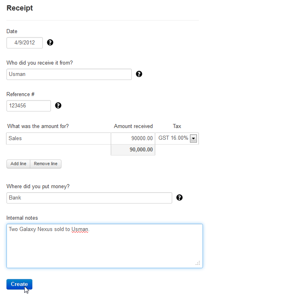Click the help icon beside the Date field
This screenshot has height=294, width=287.
point(50,42)
